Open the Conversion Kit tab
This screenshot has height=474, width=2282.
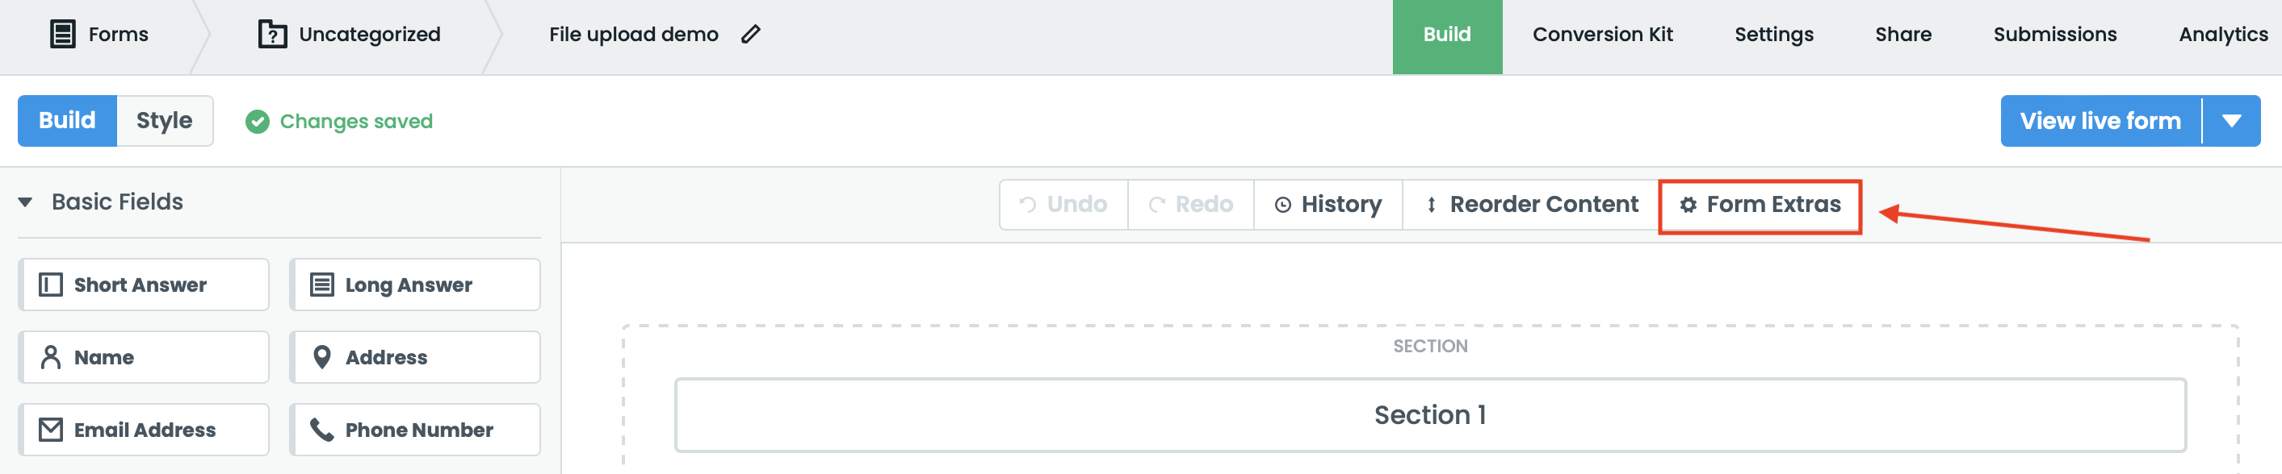(1604, 35)
